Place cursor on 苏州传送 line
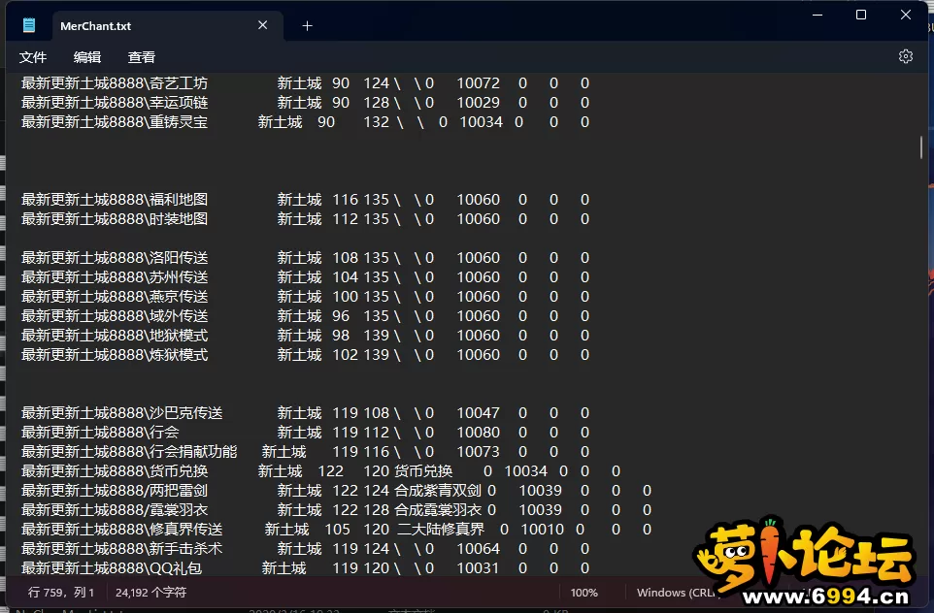The height and width of the screenshot is (613, 934). click(x=306, y=277)
